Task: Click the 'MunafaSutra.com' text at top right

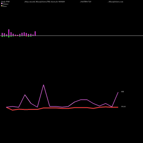Action: point(116,2)
